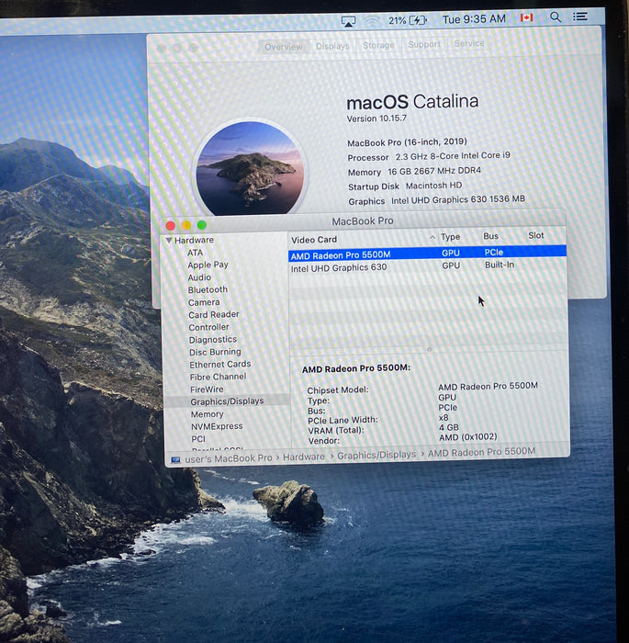The width and height of the screenshot is (629, 643).
Task: Click Startup Disk Macintosh HD text
Action: [x=405, y=186]
